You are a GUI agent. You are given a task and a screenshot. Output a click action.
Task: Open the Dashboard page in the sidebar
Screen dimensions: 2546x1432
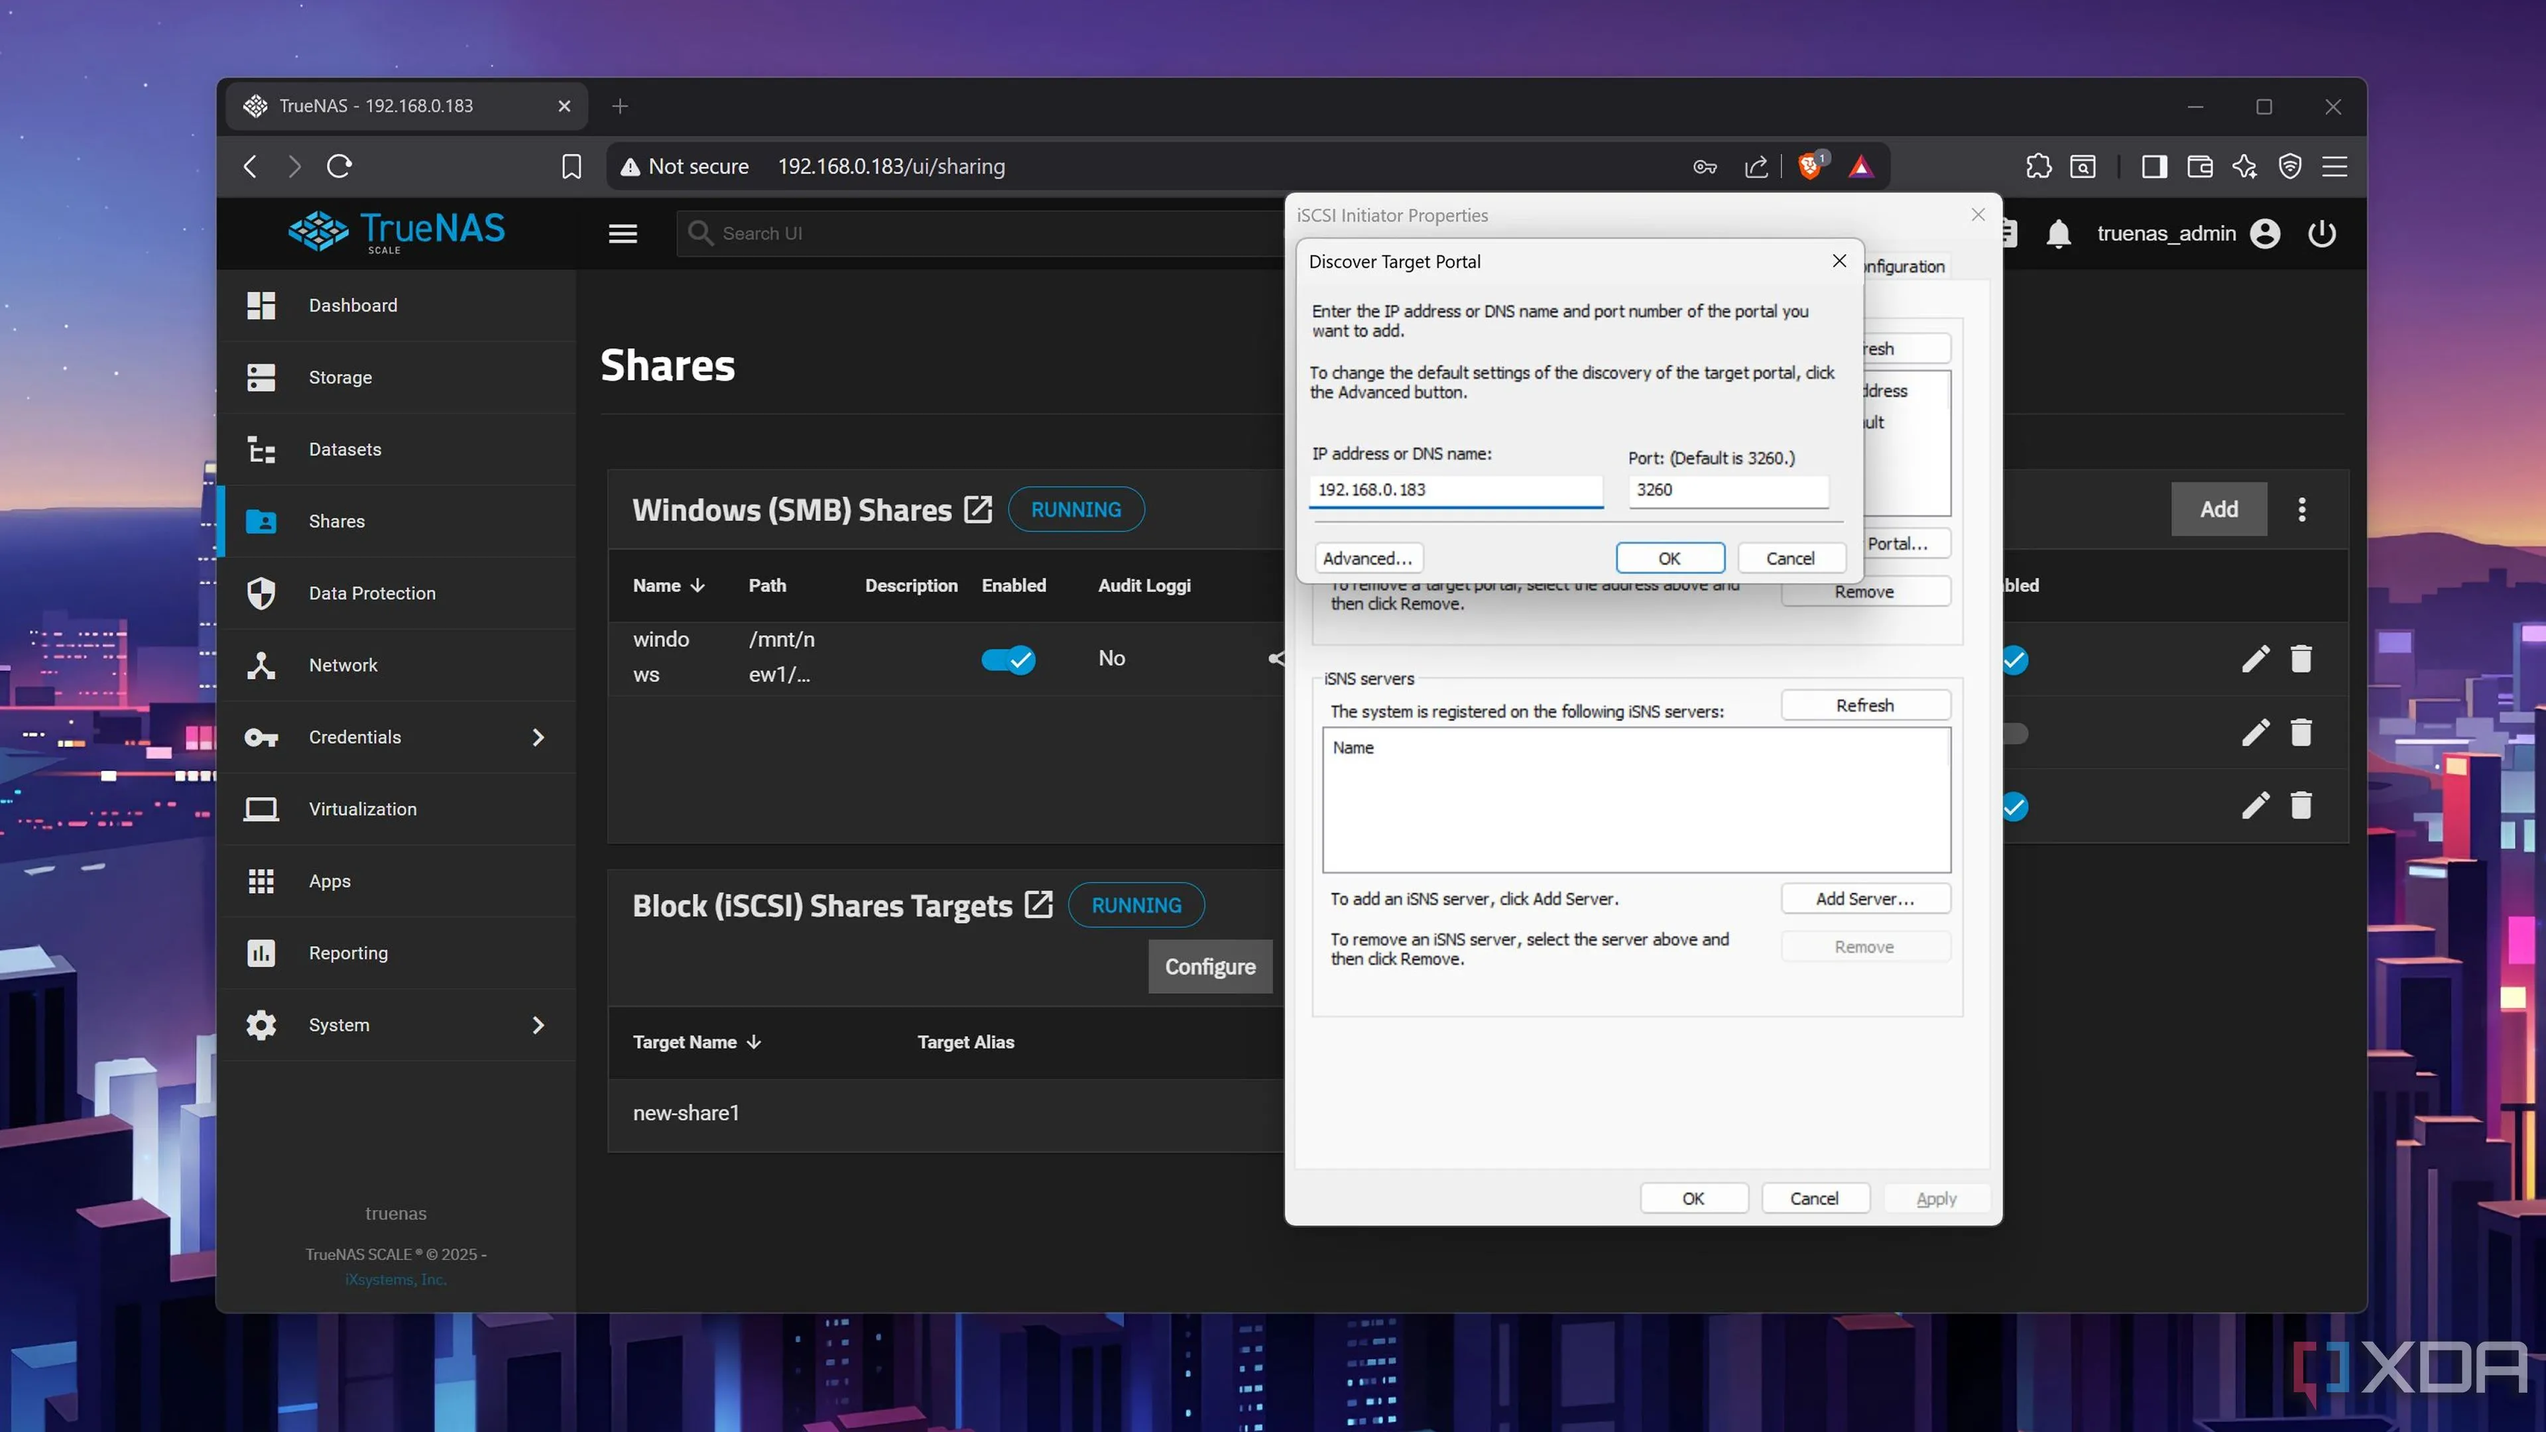click(395, 306)
